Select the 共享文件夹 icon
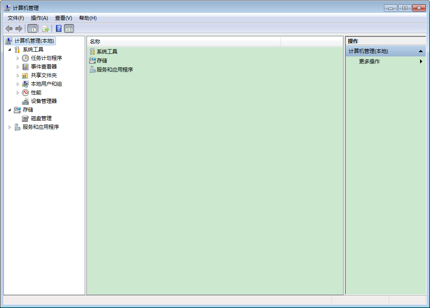This screenshot has height=308, width=430. click(25, 75)
